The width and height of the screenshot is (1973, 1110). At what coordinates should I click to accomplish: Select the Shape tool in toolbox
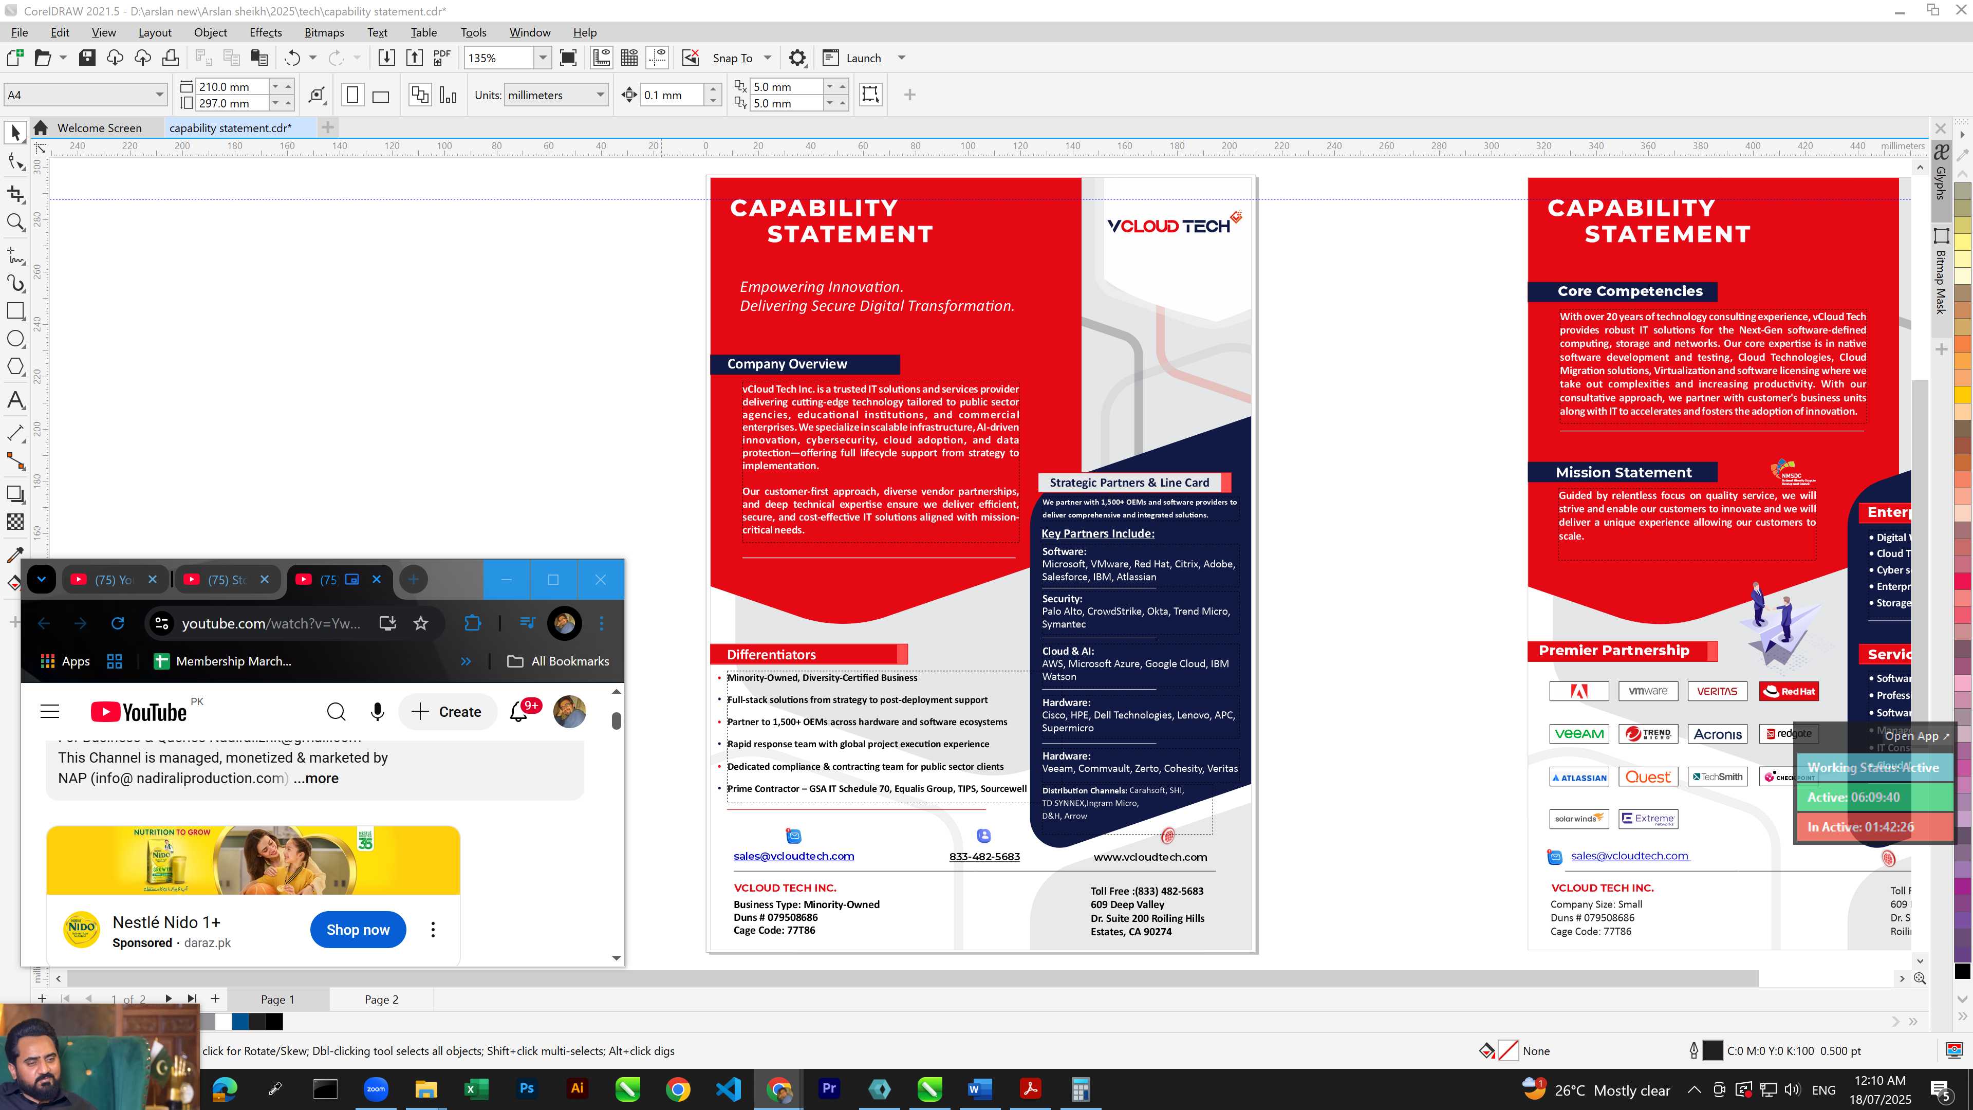(15, 162)
